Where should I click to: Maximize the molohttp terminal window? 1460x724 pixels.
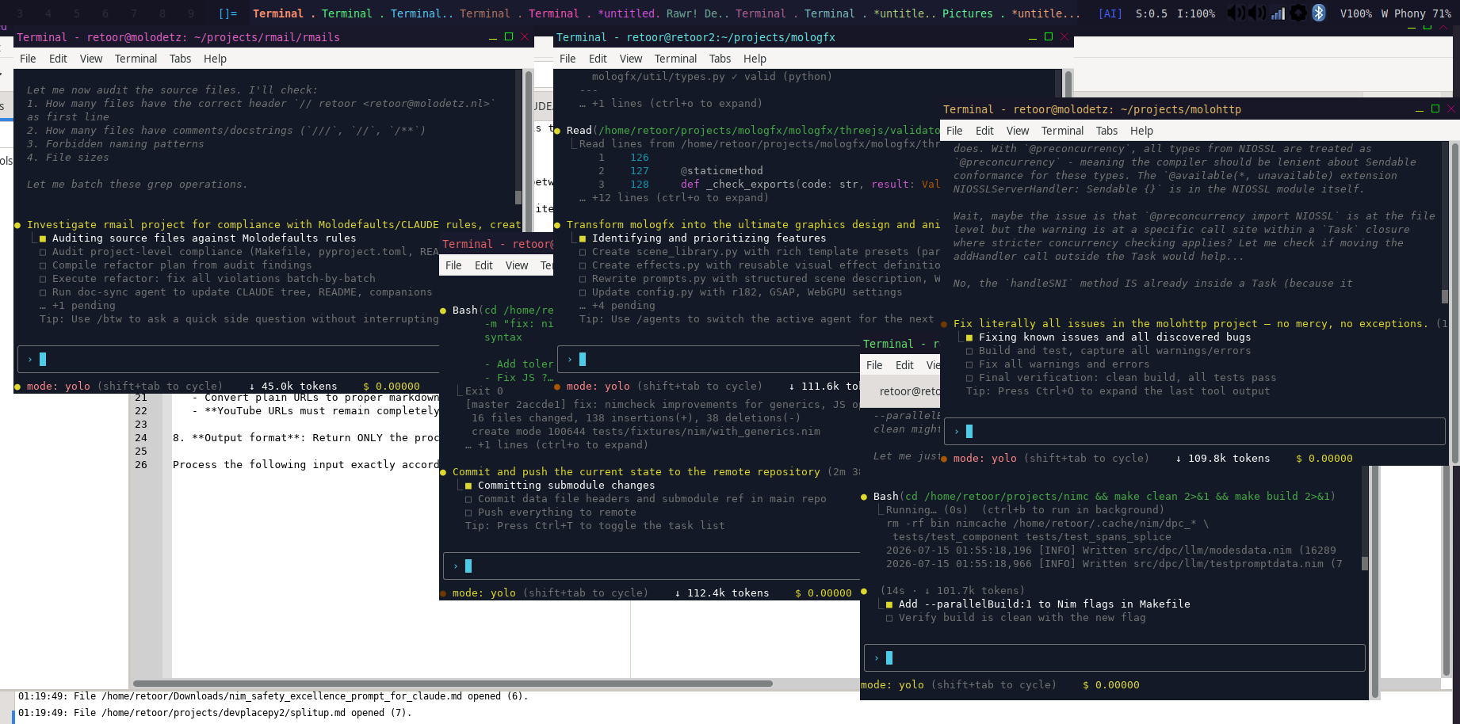point(1435,109)
